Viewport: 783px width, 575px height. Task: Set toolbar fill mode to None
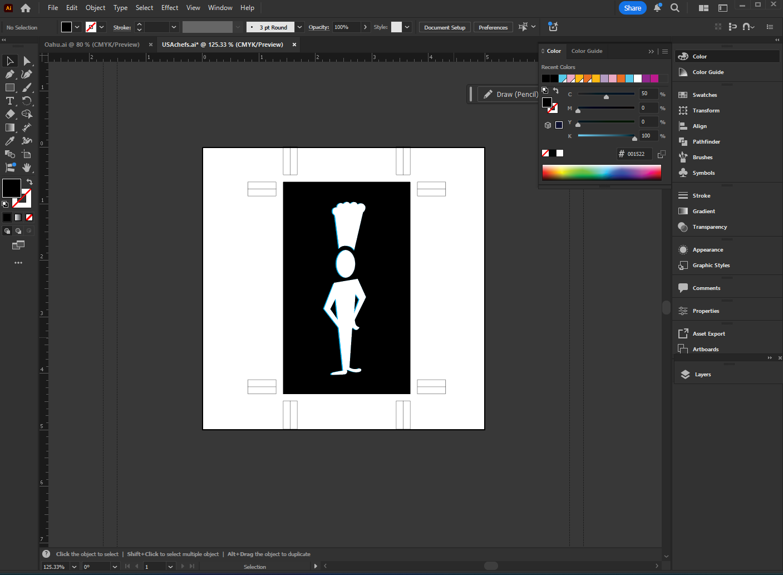pyautogui.click(x=29, y=218)
